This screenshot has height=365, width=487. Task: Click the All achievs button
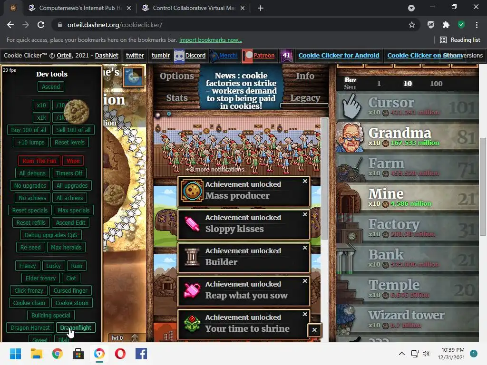(x=69, y=198)
